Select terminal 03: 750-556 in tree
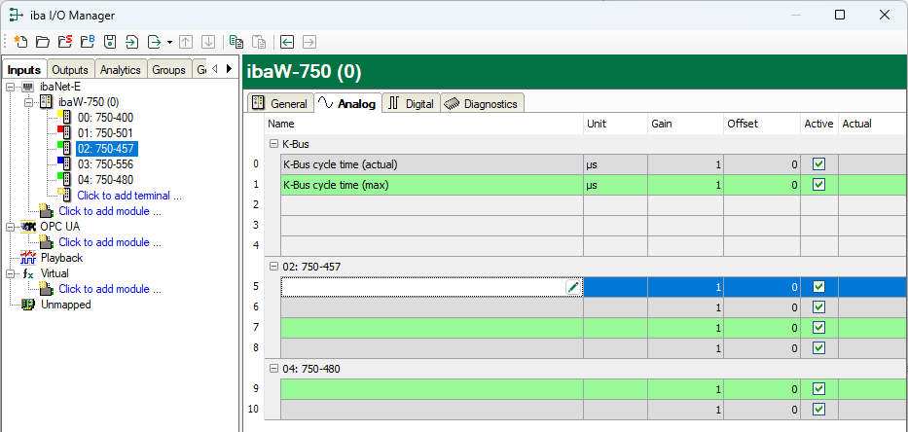This screenshot has height=432, width=908. (105, 163)
